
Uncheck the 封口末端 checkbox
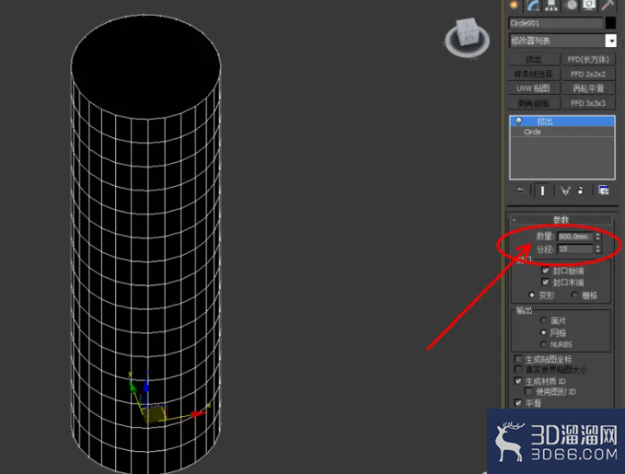[x=545, y=282]
